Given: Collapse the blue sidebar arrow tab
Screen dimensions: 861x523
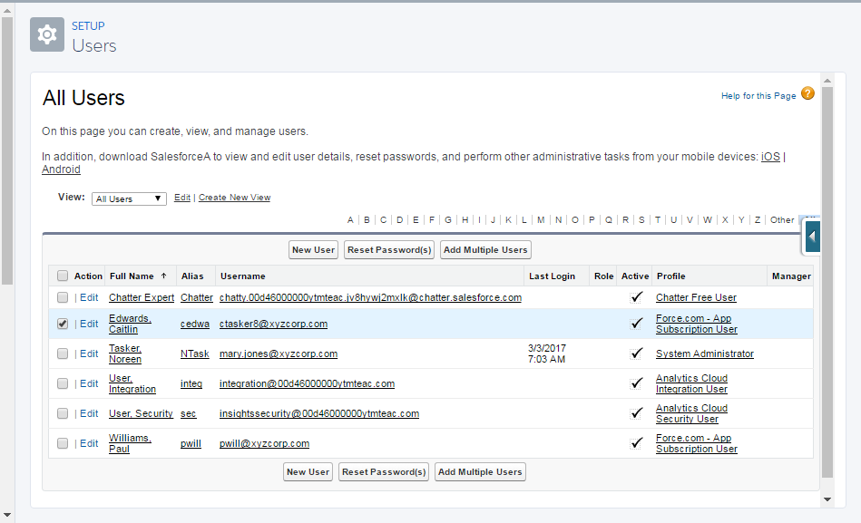Looking at the screenshot, I should [810, 236].
